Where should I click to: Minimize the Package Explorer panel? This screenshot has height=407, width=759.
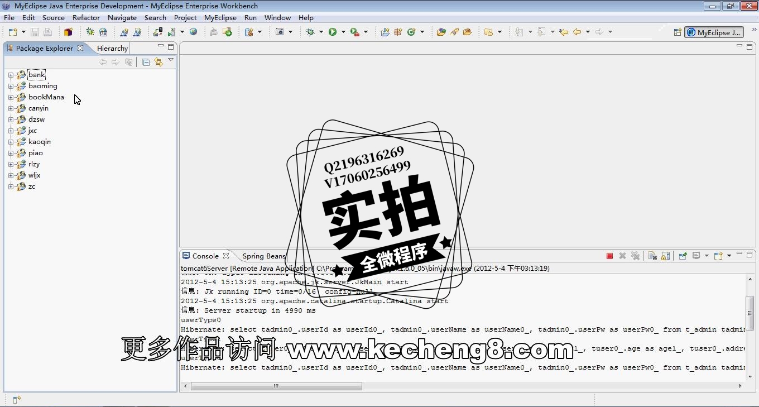point(160,46)
